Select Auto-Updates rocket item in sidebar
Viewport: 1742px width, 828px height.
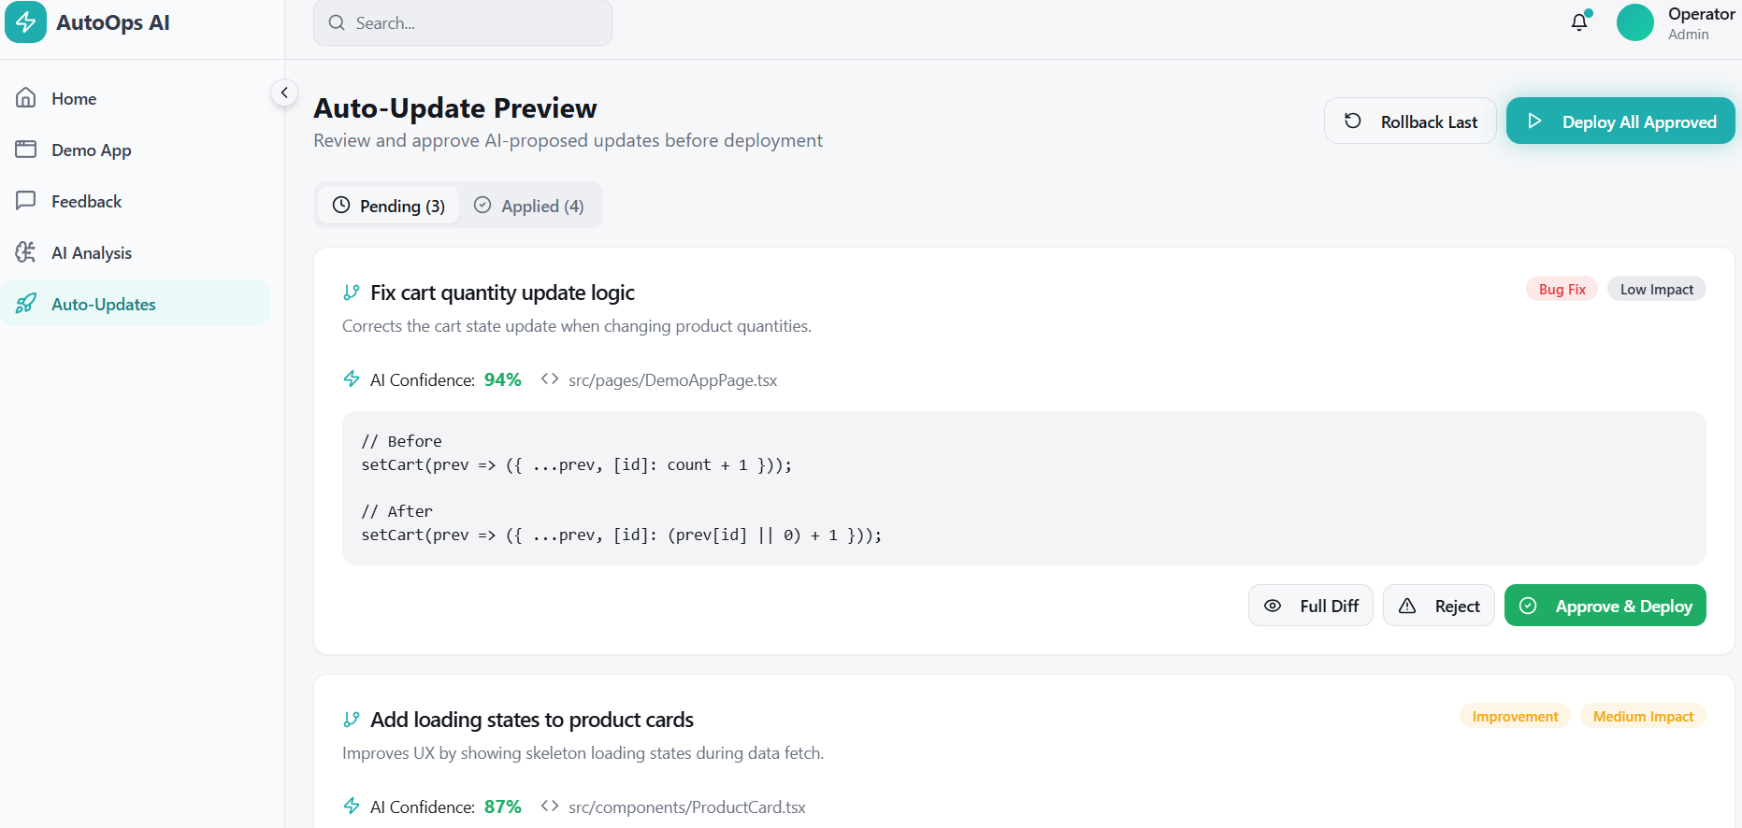point(103,304)
